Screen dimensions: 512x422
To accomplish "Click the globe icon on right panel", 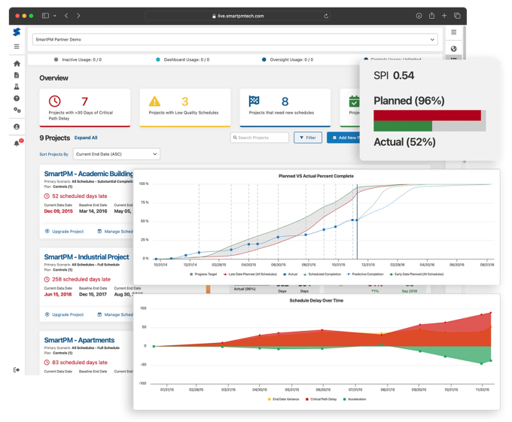I will 453,49.
